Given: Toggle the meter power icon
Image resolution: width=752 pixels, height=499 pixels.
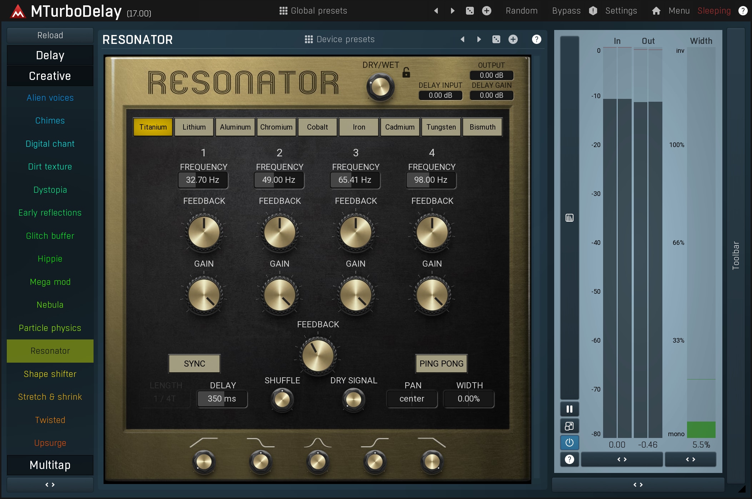Looking at the screenshot, I should tap(569, 443).
